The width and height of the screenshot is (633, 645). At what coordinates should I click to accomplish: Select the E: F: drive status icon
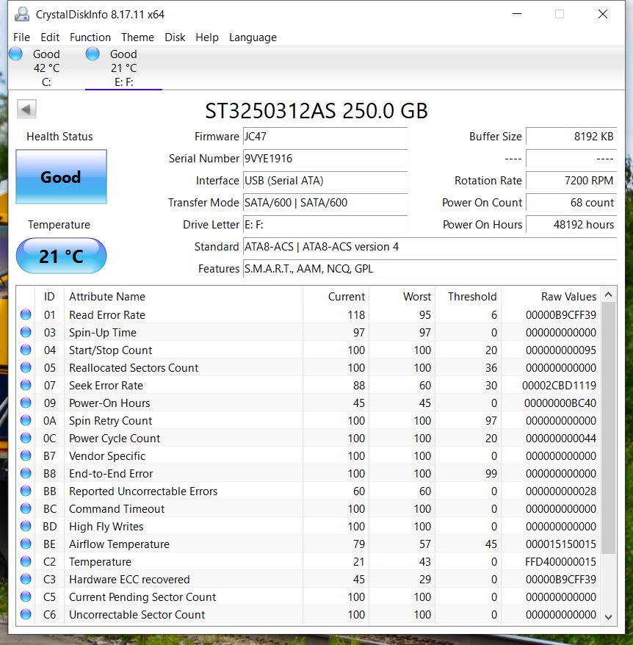click(x=93, y=54)
